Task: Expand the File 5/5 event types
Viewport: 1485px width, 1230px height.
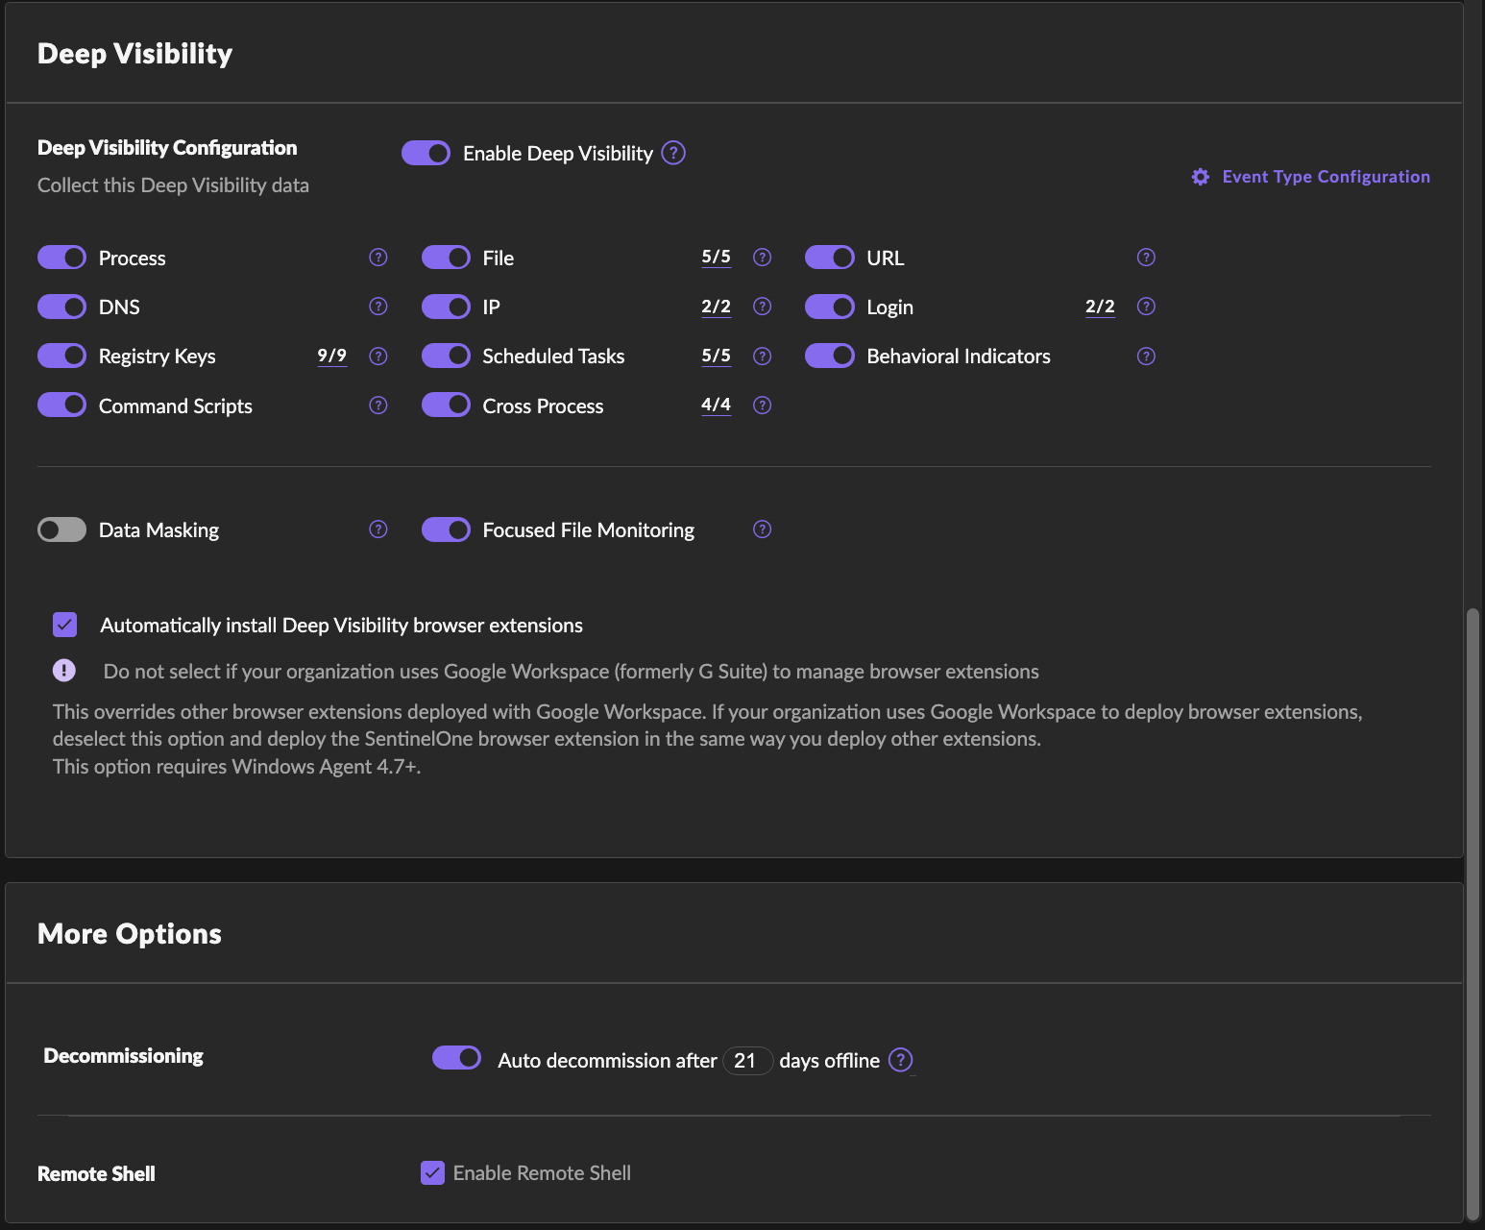Action: (716, 257)
